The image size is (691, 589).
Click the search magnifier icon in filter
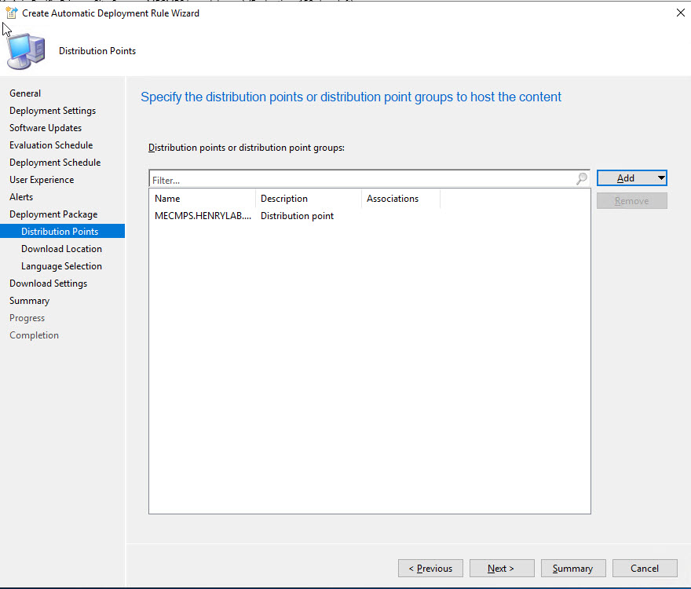pyautogui.click(x=581, y=179)
